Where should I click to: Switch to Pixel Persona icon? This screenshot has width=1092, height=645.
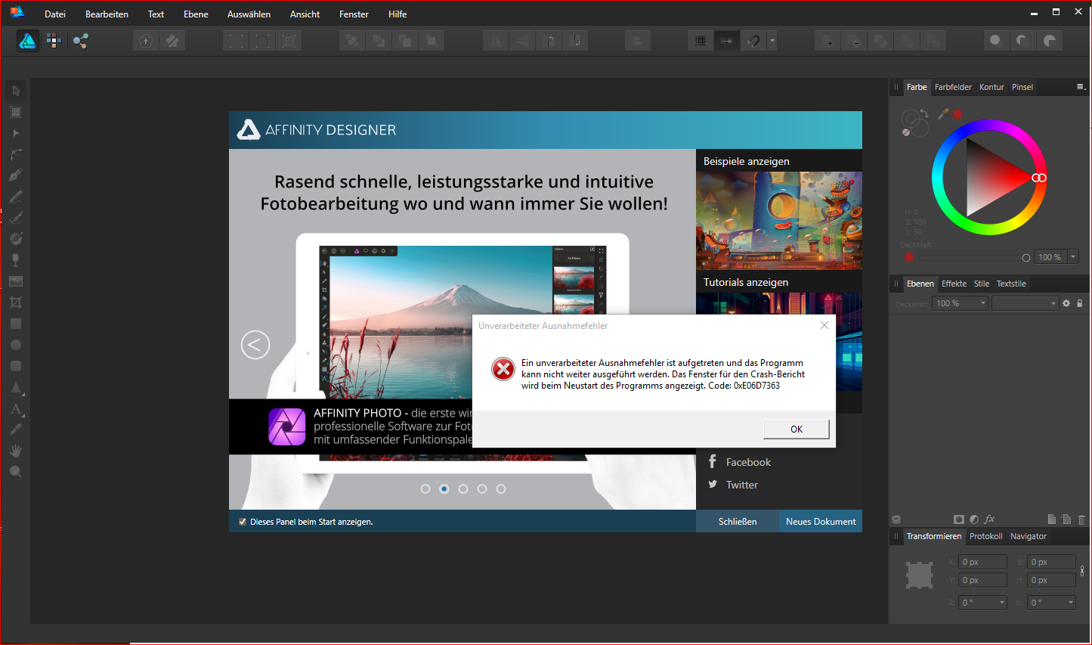(x=54, y=41)
